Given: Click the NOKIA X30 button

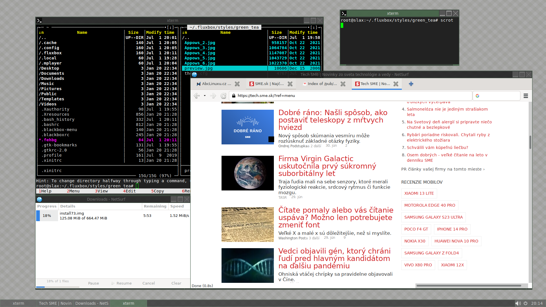Looking at the screenshot, I should point(415,241).
